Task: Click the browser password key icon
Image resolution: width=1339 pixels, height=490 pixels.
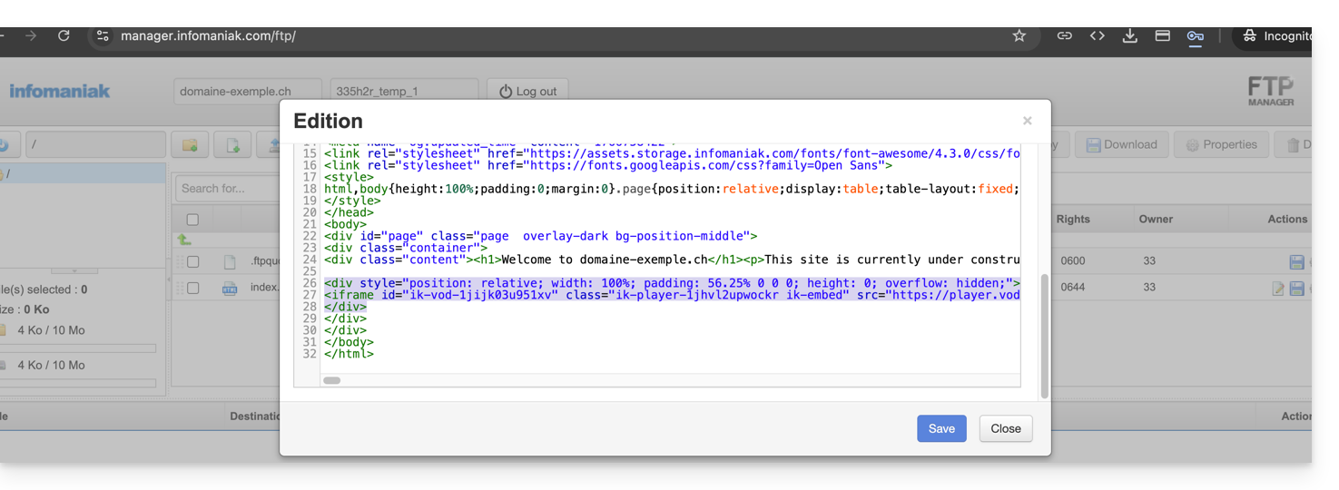Action: click(1195, 36)
